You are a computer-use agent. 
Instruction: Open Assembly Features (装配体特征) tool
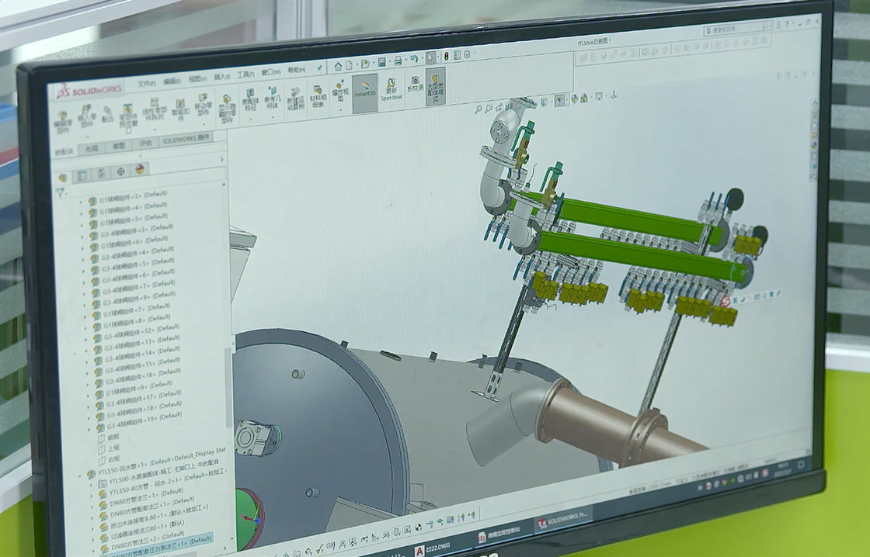pos(251,99)
